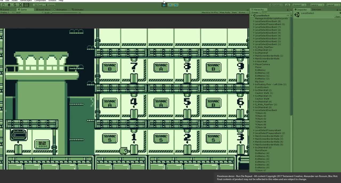Adjust the Game view Scale slider
The image size is (341, 183).
coord(64,13)
